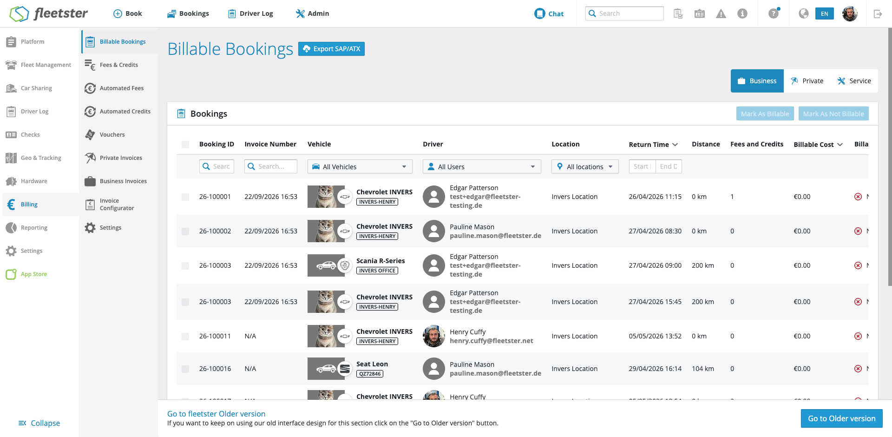Select checkbox for booking 26-100011
892x437 pixels.
pos(185,337)
